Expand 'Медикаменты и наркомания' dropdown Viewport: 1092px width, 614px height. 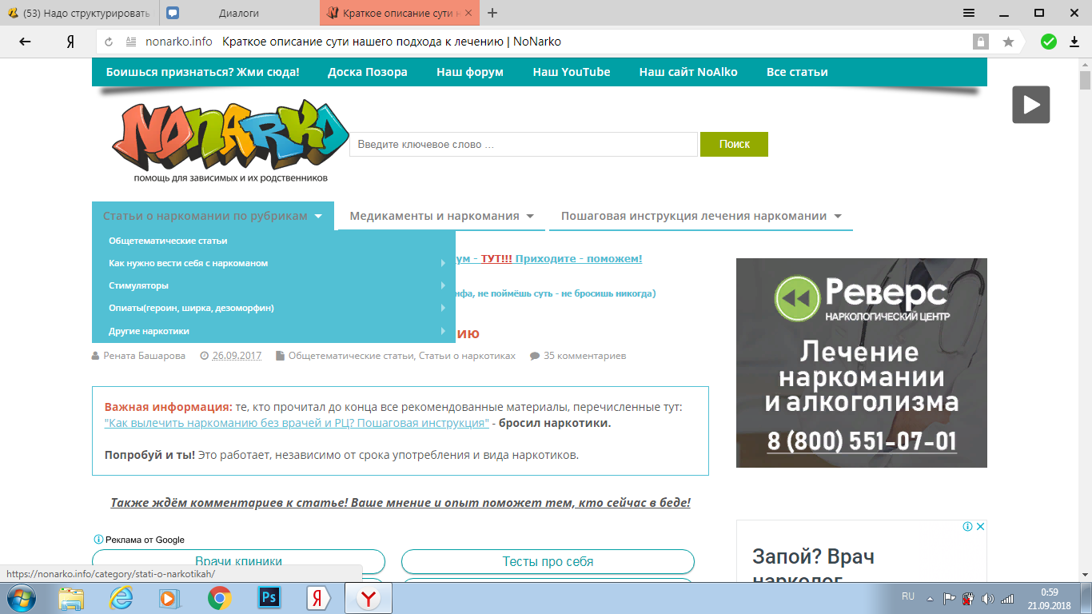point(441,216)
